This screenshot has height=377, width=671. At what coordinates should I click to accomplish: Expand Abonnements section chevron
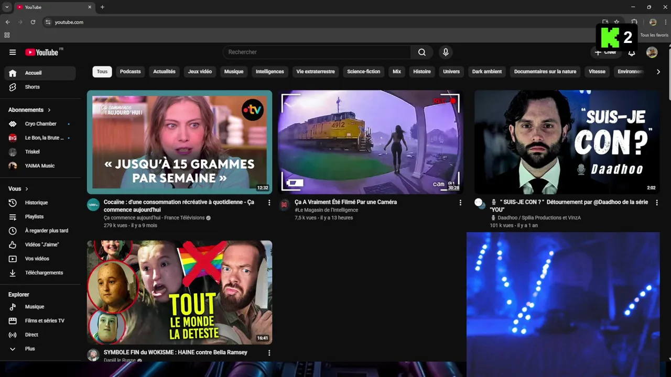click(x=49, y=110)
